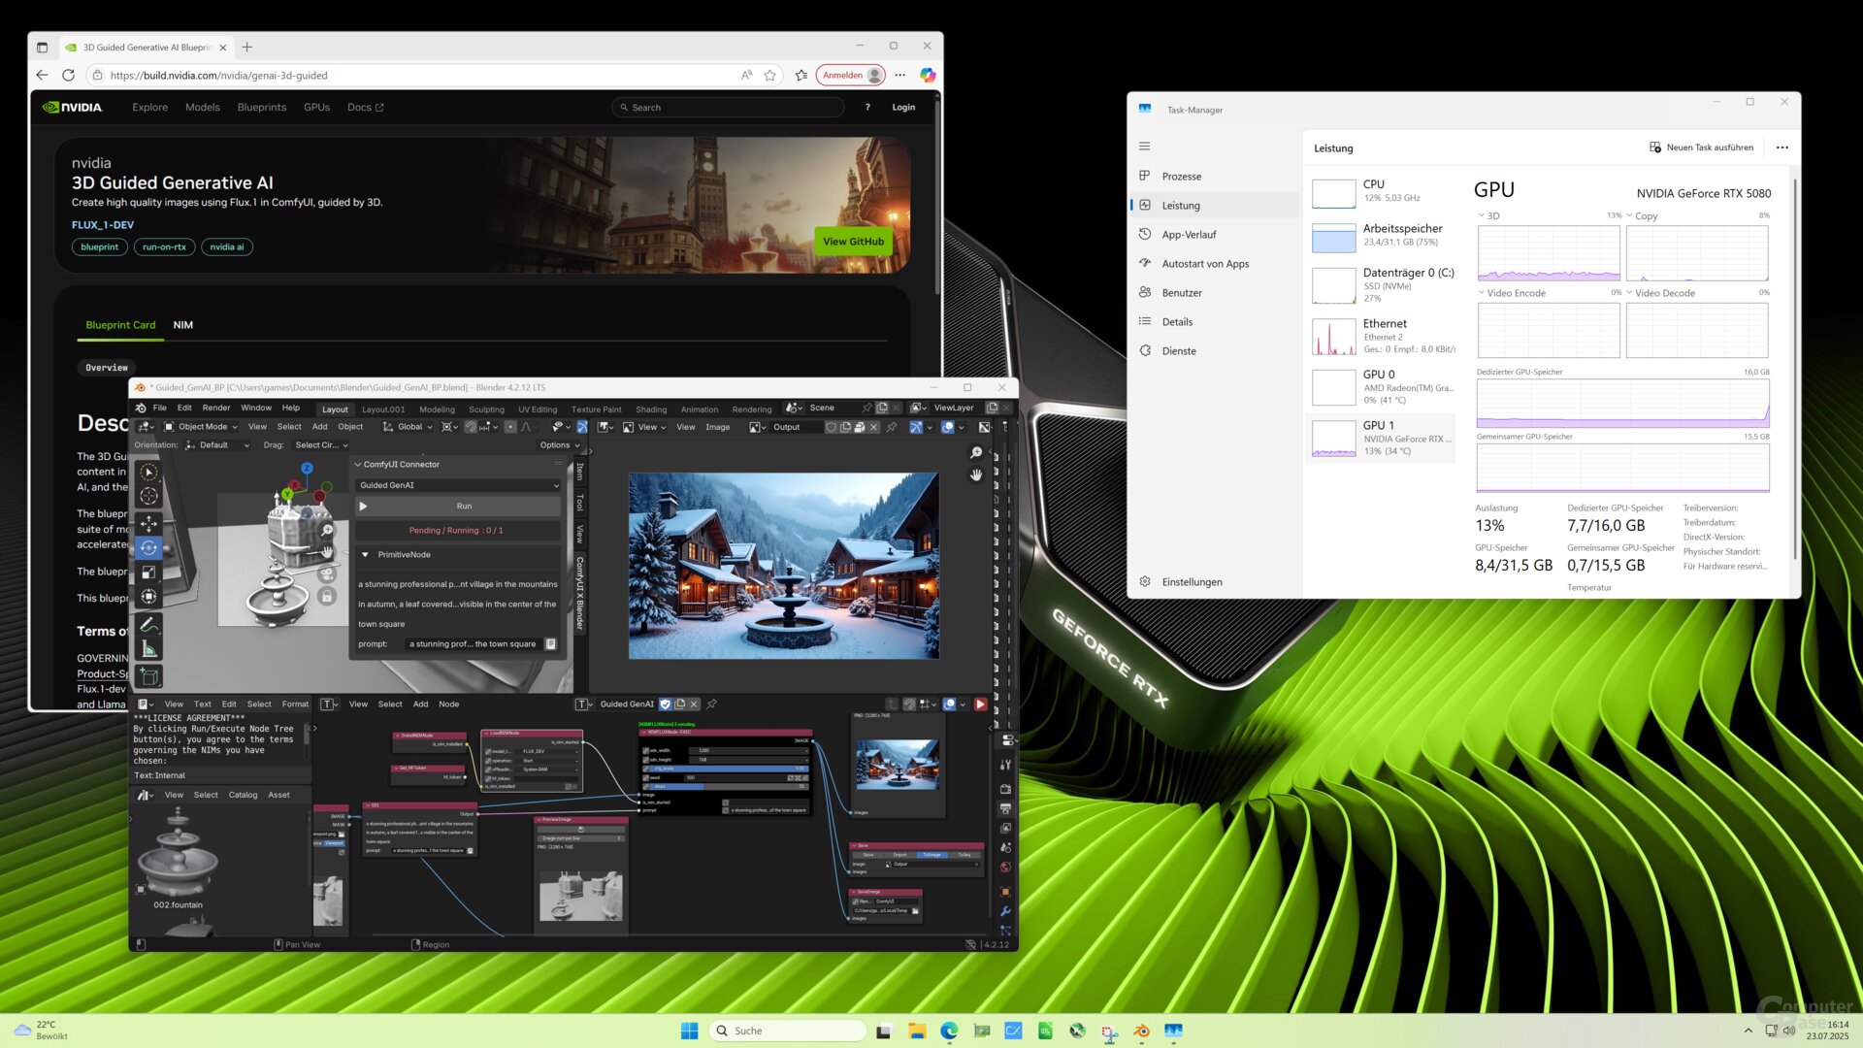The image size is (1863, 1048).
Task: Toggle the shield protect icon next to Guided GenAI
Action: [x=666, y=704]
